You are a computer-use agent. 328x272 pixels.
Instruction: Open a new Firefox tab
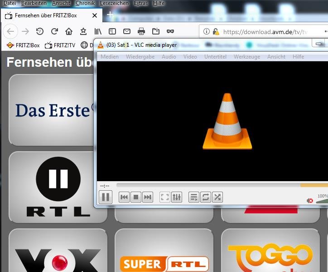point(110,15)
